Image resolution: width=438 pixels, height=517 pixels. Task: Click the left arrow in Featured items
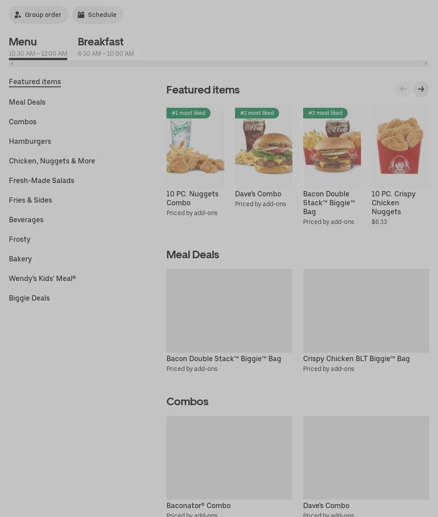(x=403, y=90)
